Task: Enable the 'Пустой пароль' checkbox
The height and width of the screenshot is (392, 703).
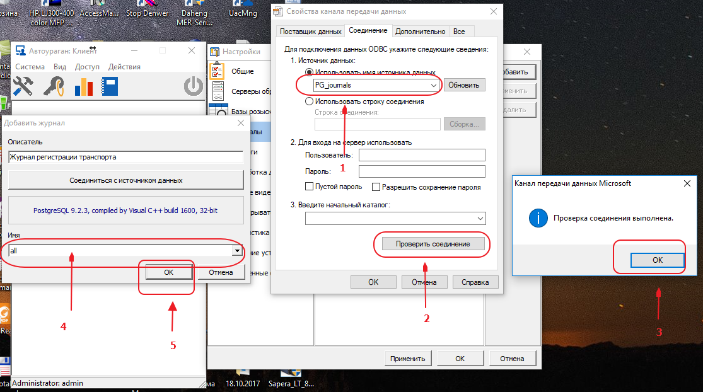Action: 310,187
